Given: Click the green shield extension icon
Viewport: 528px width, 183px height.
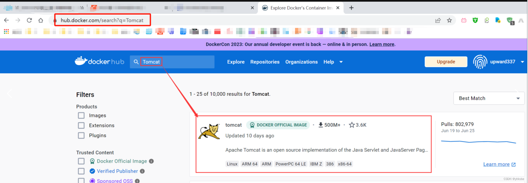Looking at the screenshot, I should click(x=475, y=20).
